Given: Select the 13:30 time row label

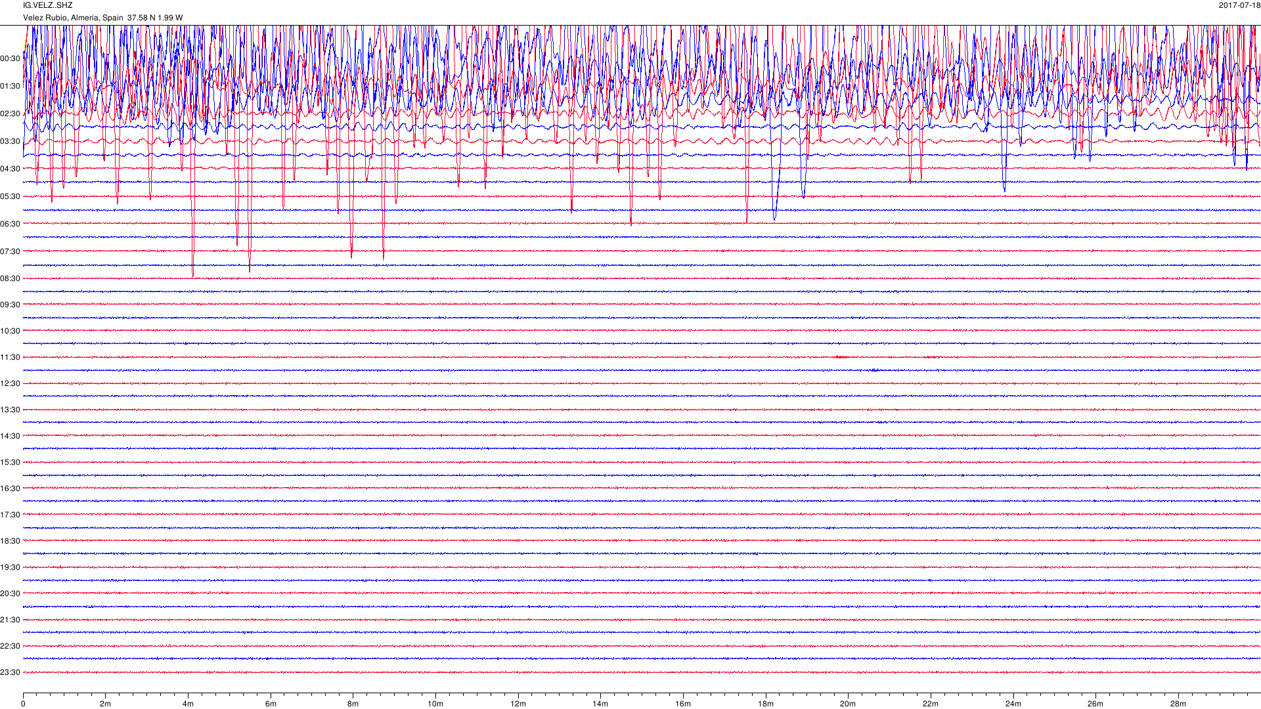Looking at the screenshot, I should tap(11, 410).
